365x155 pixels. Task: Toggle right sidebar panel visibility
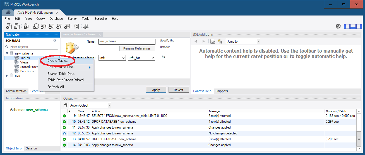click(359, 26)
